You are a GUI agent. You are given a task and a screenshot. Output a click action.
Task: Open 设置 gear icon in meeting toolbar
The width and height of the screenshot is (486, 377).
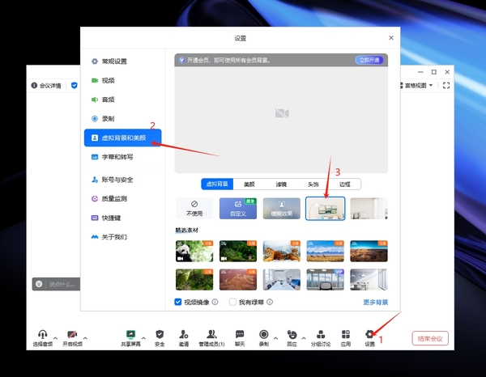(x=369, y=335)
